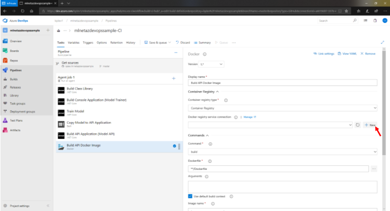Viewport: 390px width, 211px height.
Task: Toggle Use default build context checkbox
Action: click(190, 196)
